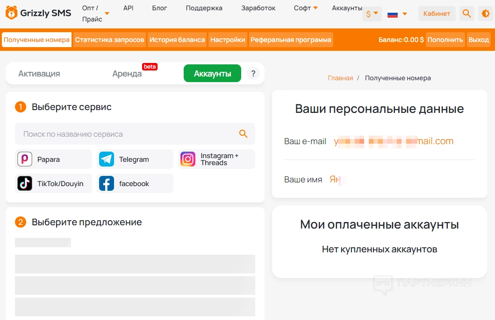Image resolution: width=495 pixels, height=320 pixels.
Task: Click the search icon in service field
Action: (x=243, y=134)
